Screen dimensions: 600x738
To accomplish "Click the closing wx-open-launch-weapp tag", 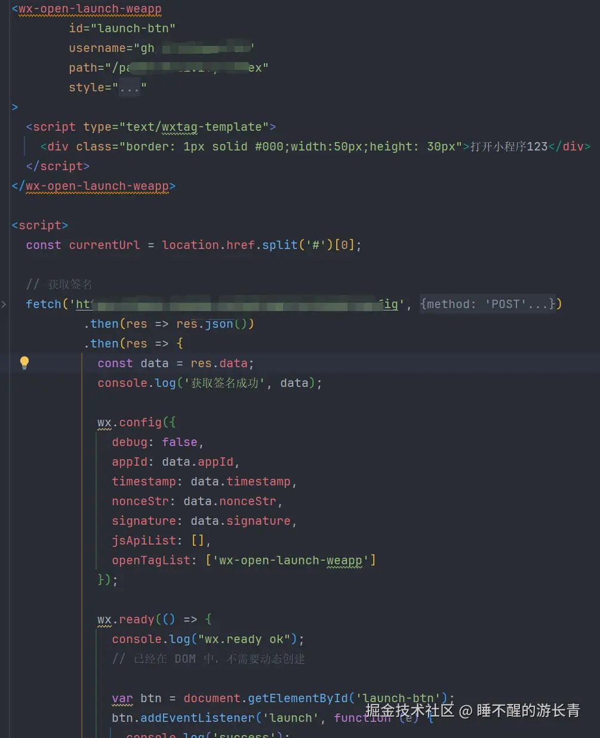I will pos(97,186).
